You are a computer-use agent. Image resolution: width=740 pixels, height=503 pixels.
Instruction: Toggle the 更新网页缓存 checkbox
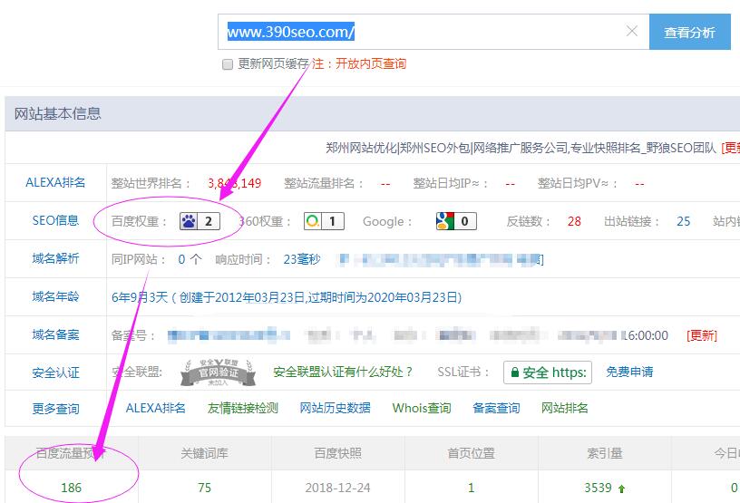click(x=228, y=64)
